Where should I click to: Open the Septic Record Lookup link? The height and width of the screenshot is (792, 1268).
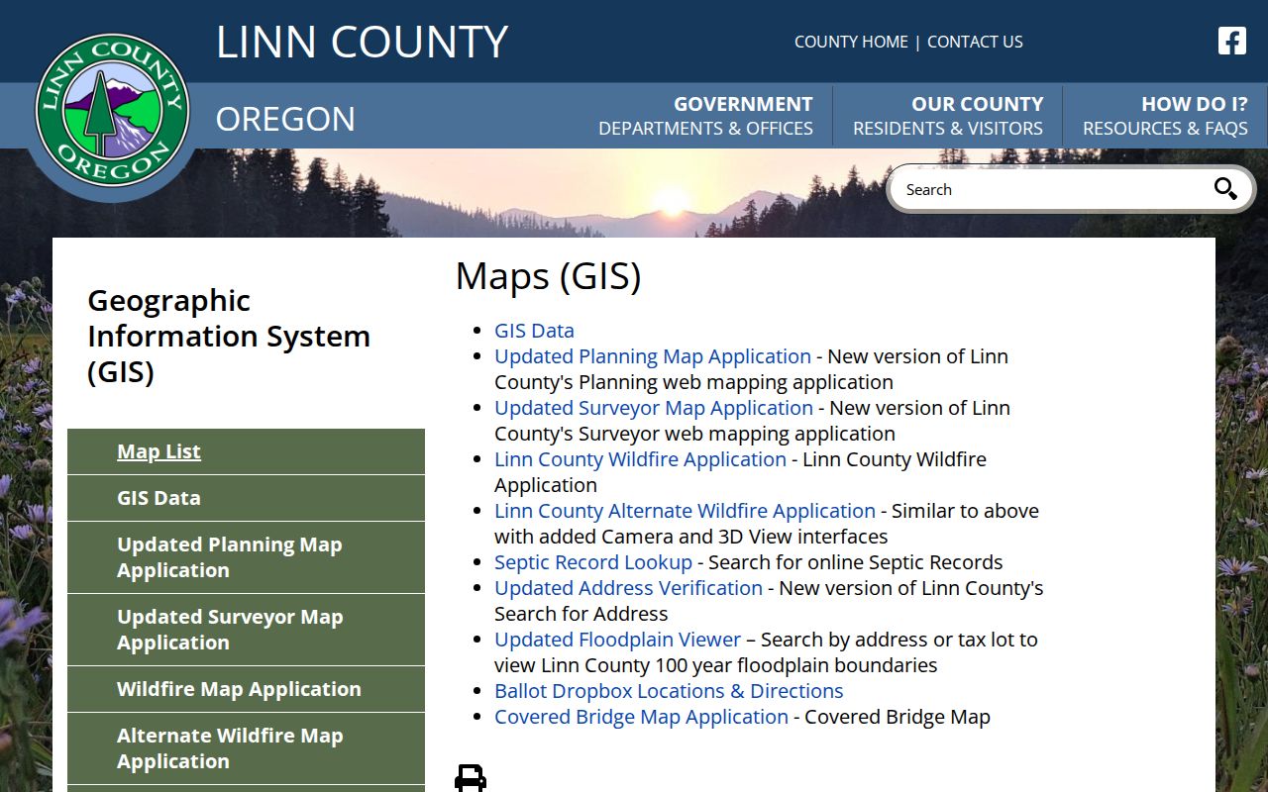[593, 562]
